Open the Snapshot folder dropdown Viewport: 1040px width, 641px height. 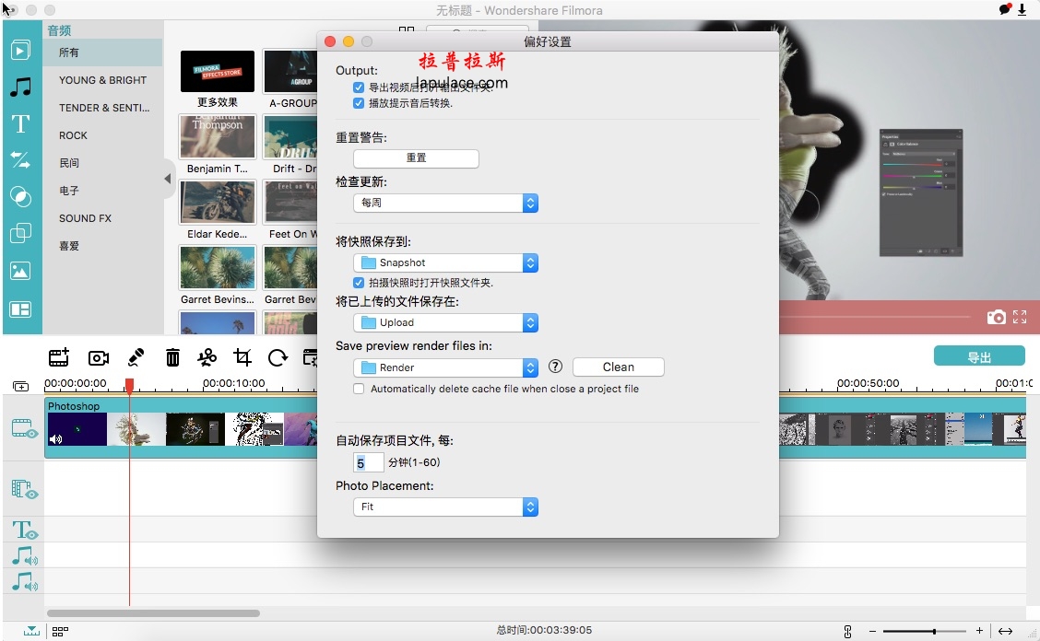[x=445, y=263]
